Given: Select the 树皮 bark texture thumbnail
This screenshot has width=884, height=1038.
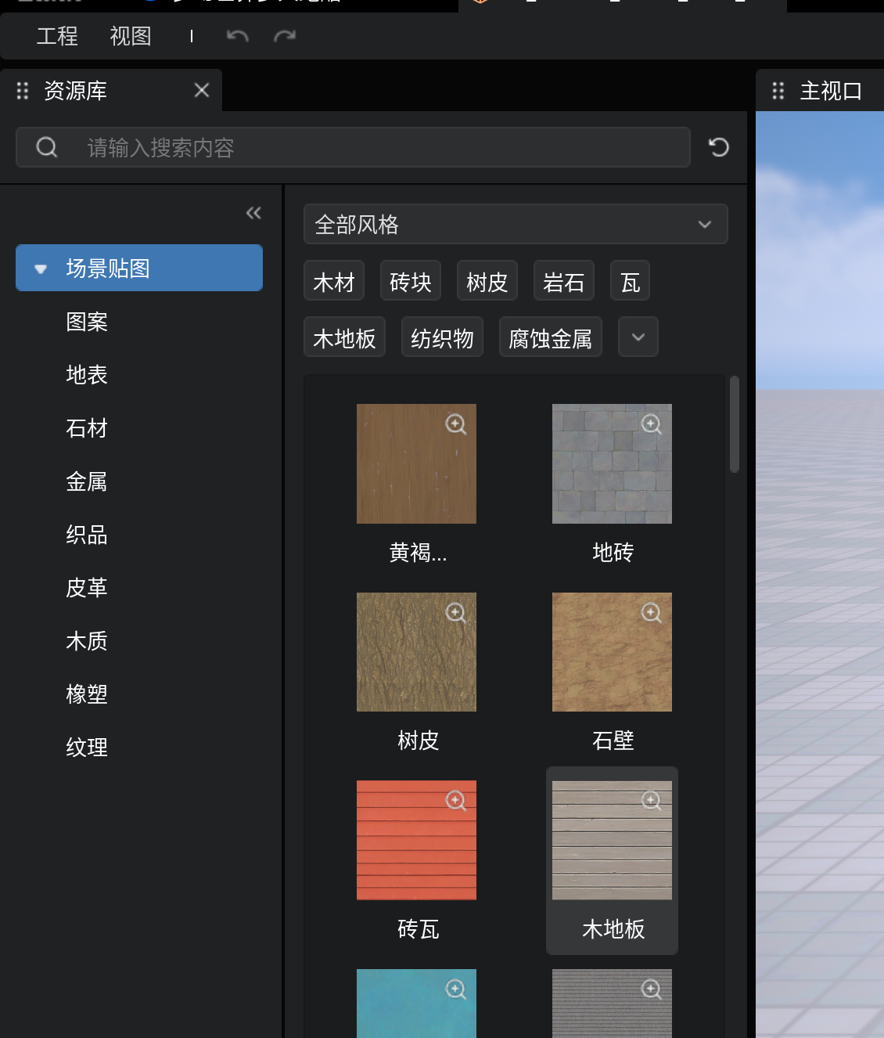Looking at the screenshot, I should 416,652.
